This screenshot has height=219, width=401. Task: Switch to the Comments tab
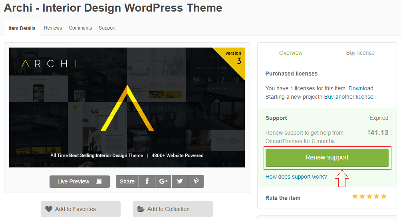(x=80, y=28)
